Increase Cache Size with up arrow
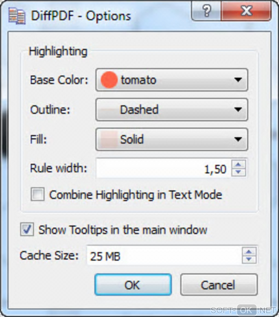The width and height of the screenshot is (279, 317). point(250,252)
